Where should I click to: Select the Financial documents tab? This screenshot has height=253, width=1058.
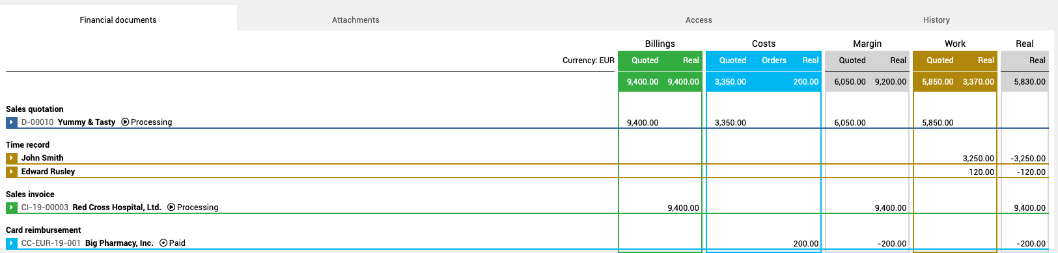118,20
